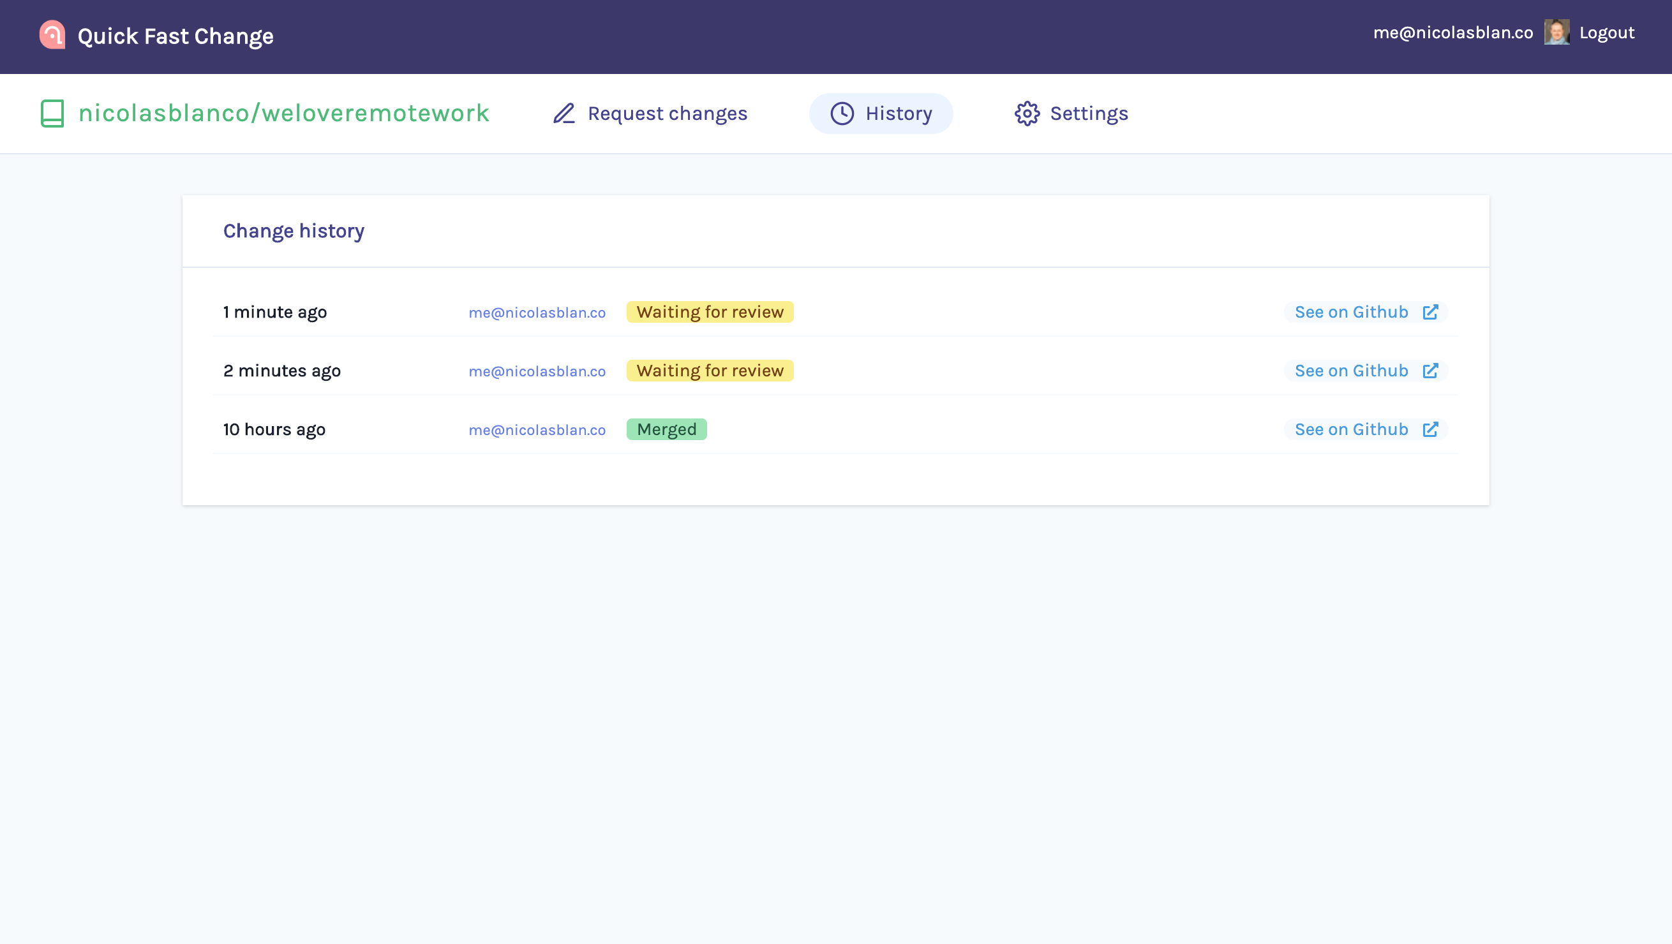
Task: Open external link icon for 1 minute ago entry
Action: (1430, 312)
